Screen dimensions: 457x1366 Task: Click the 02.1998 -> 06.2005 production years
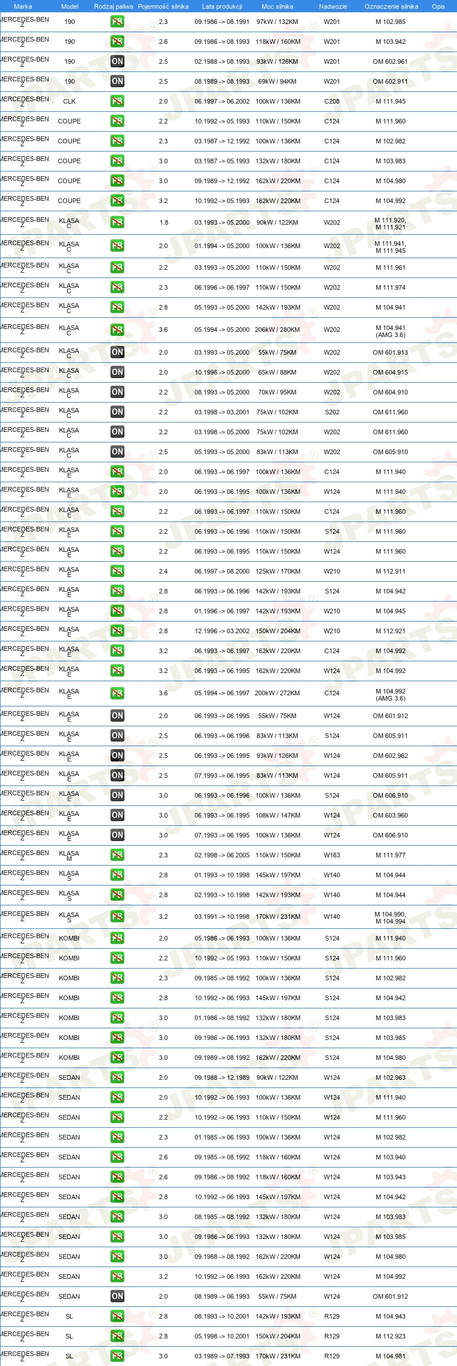click(222, 855)
